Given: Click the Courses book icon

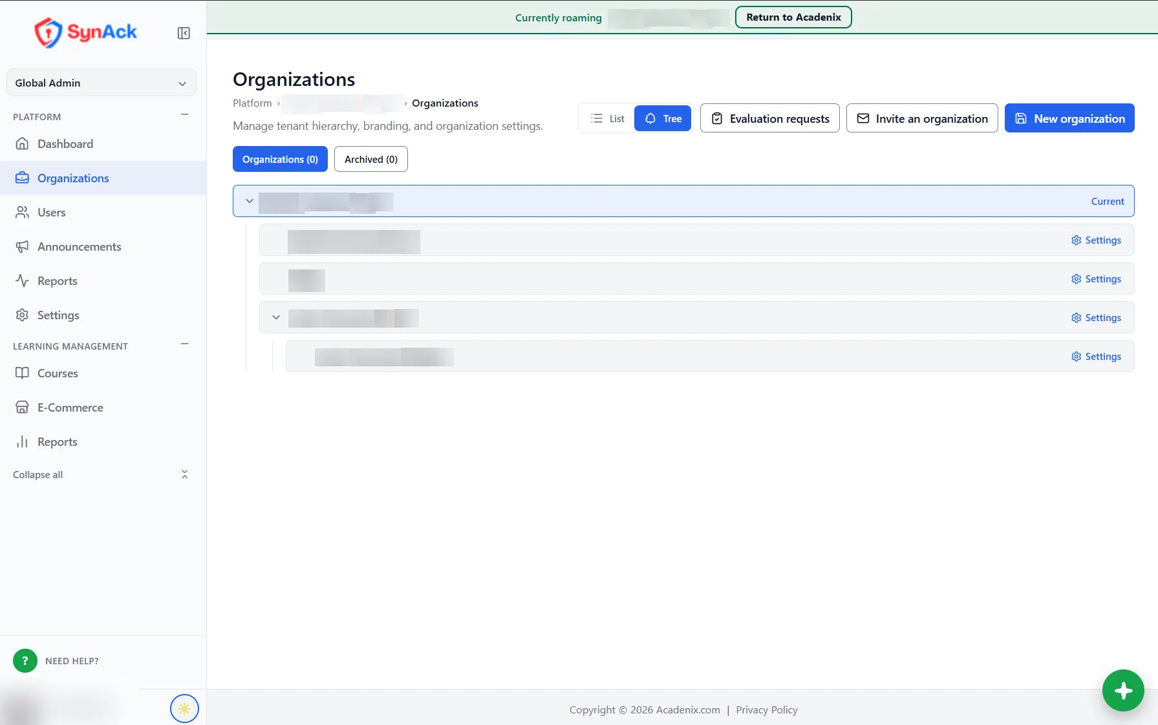Looking at the screenshot, I should [x=22, y=373].
